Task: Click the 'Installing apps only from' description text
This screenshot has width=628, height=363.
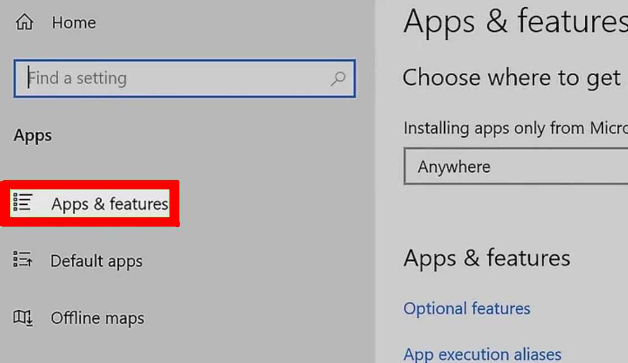Action: (x=515, y=128)
